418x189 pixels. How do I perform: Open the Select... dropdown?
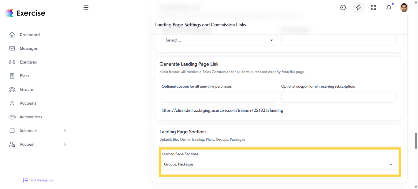(219, 40)
